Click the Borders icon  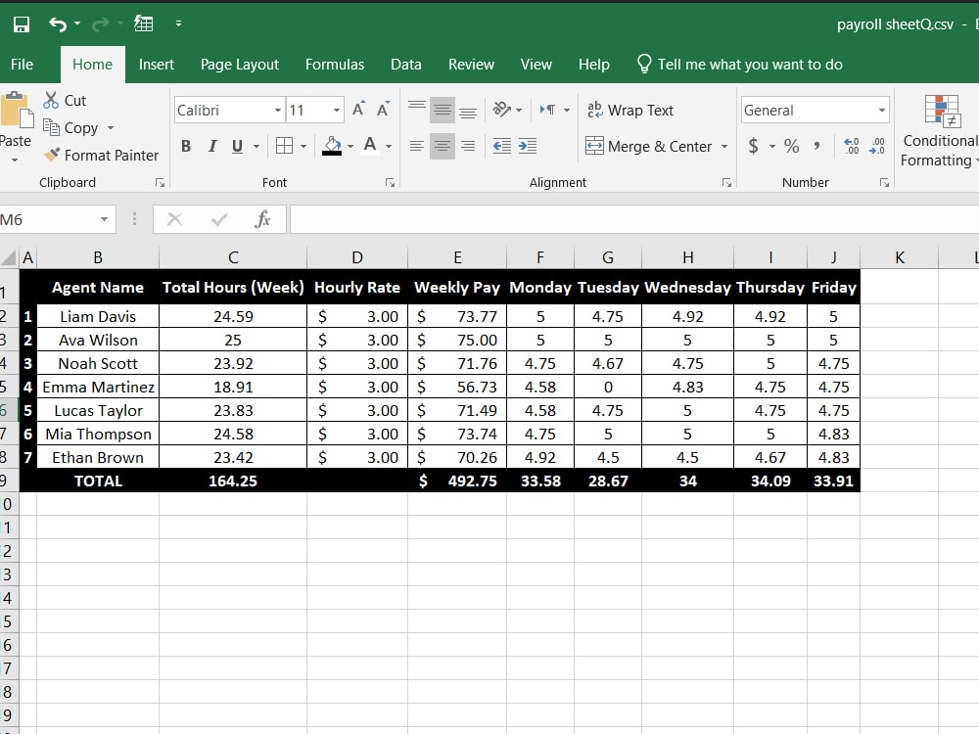(x=284, y=146)
